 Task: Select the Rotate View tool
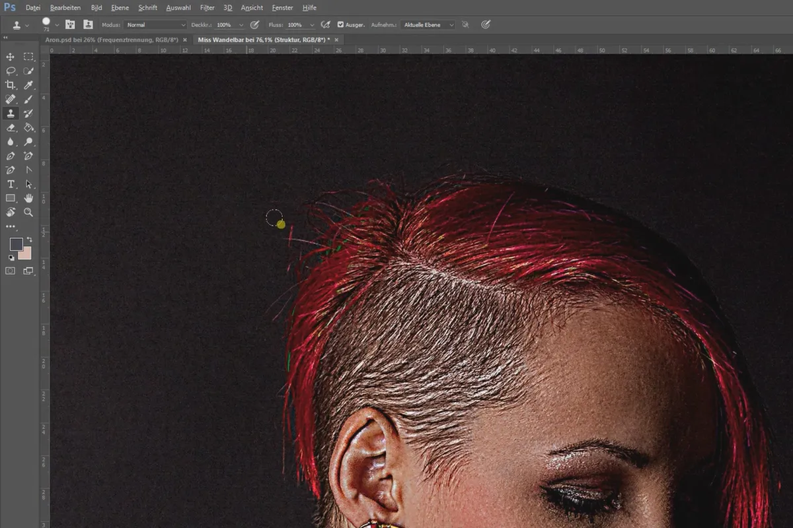(11, 212)
